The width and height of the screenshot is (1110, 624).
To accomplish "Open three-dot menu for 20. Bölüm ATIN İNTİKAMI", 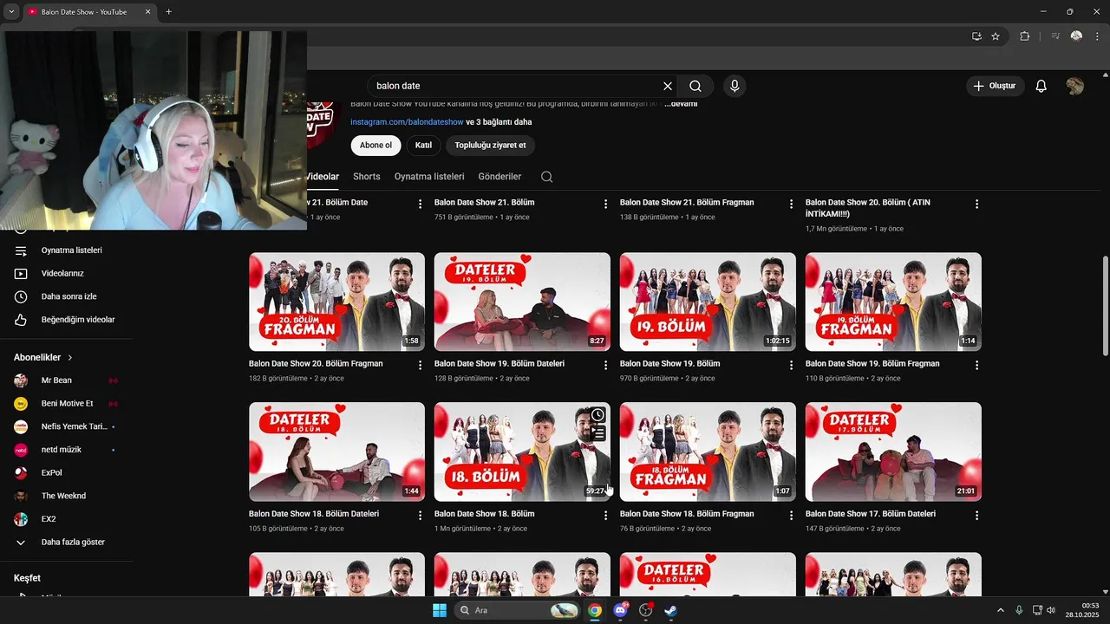I will tap(976, 204).
